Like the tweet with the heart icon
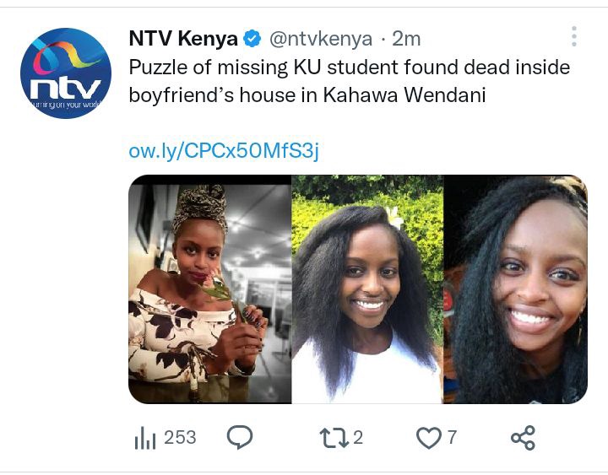The height and width of the screenshot is (475, 608). 428,438
